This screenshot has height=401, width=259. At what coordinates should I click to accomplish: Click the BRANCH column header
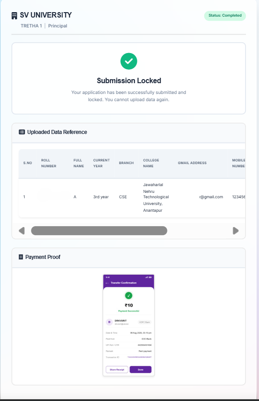127,163
